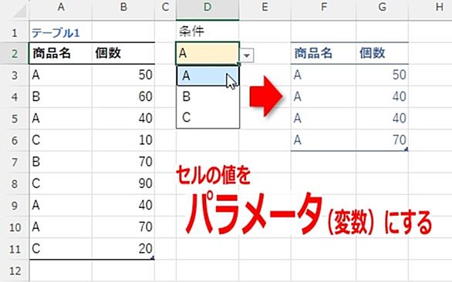This screenshot has width=452, height=282.
Task: Click cell B10 with value 70
Action: 123,227
